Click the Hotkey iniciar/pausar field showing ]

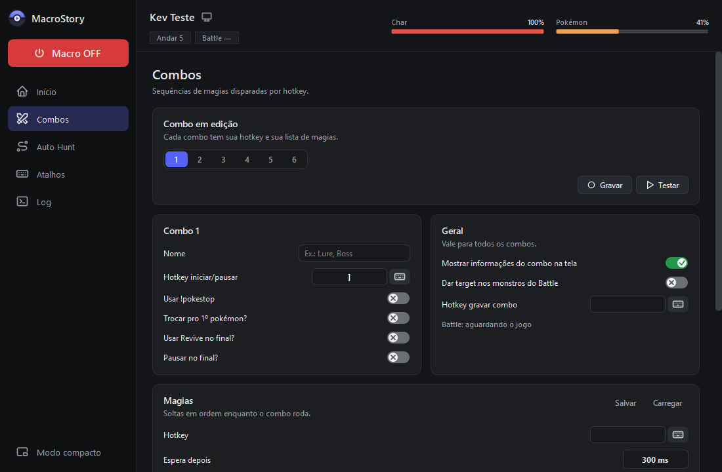[349, 277]
